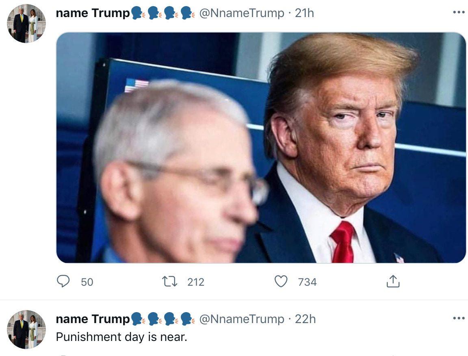The width and height of the screenshot is (468, 356).
Task: Retweet the photo tweet
Action: click(169, 281)
